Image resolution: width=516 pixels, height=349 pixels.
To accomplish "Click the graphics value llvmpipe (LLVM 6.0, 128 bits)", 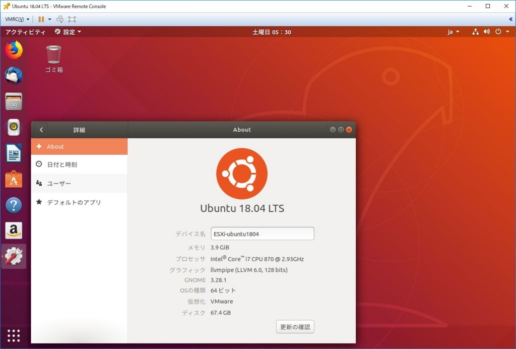I will pos(249,270).
